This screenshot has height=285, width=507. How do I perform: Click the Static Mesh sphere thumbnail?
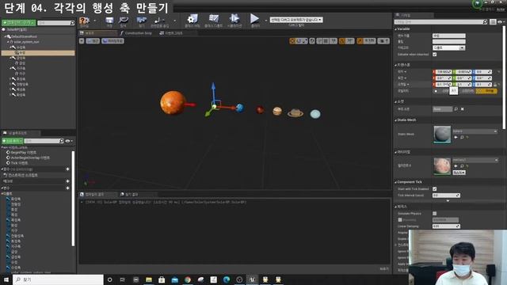[x=442, y=134]
